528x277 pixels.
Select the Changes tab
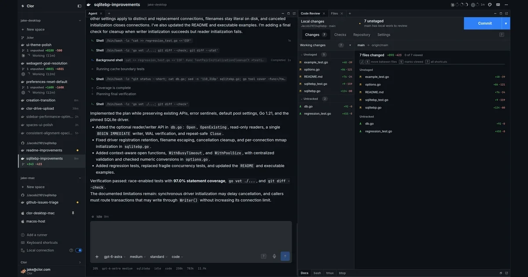(x=315, y=35)
